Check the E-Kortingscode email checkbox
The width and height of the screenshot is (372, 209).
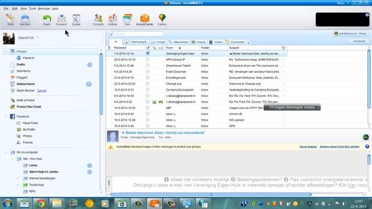(x=148, y=78)
